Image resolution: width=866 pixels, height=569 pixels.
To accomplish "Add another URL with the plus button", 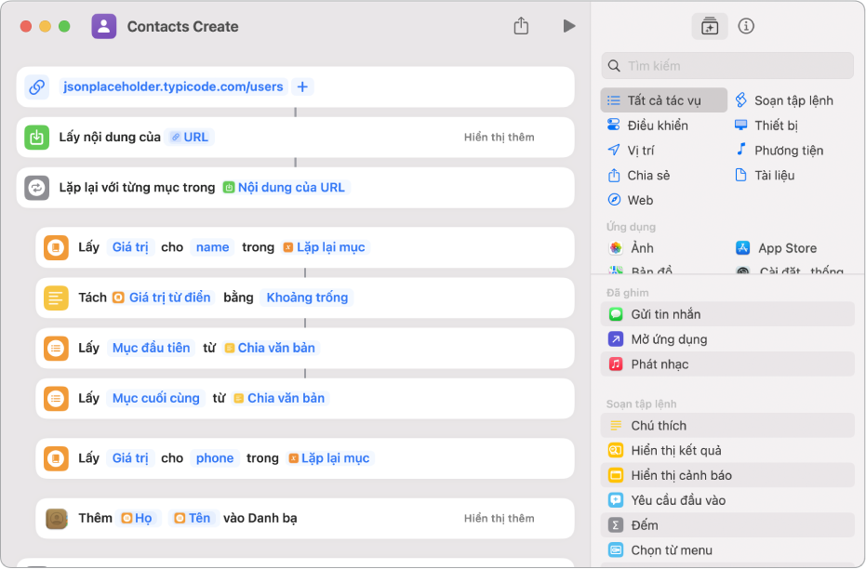I will click(x=302, y=86).
